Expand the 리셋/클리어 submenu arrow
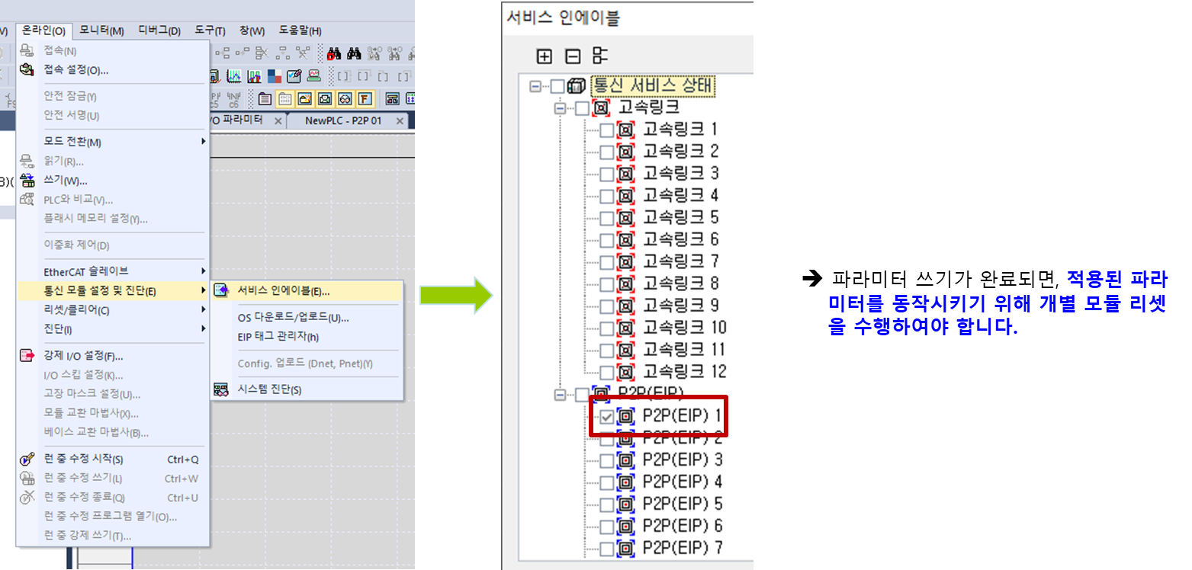1192x570 pixels. pyautogui.click(x=203, y=309)
